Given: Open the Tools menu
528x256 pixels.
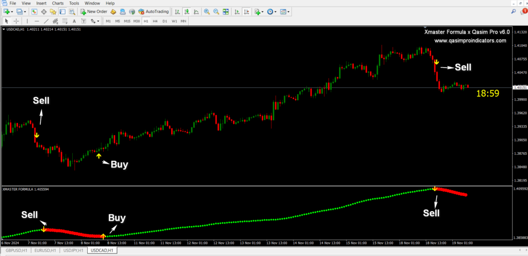Looking at the screenshot, I should 74,4.
